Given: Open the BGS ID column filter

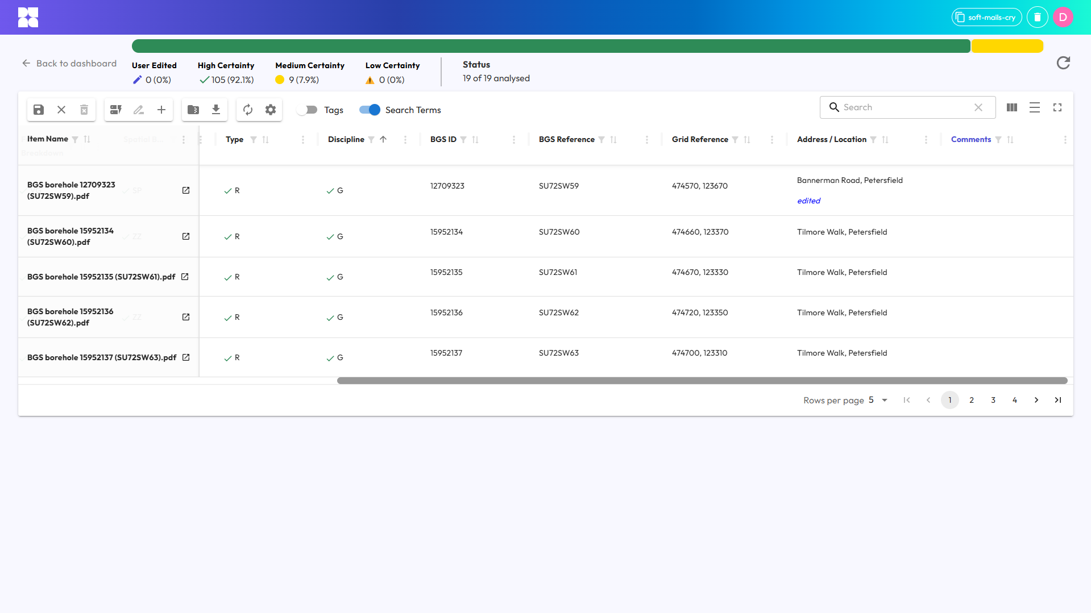Looking at the screenshot, I should tap(463, 140).
